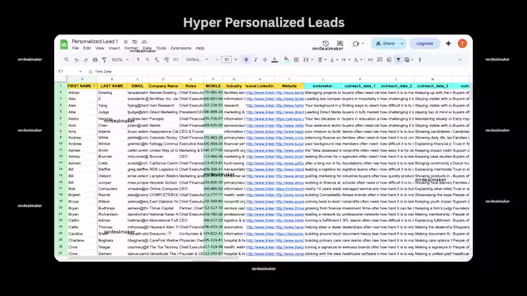Open the name box dropdown arrow
The height and width of the screenshot is (296, 527).
[80, 72]
